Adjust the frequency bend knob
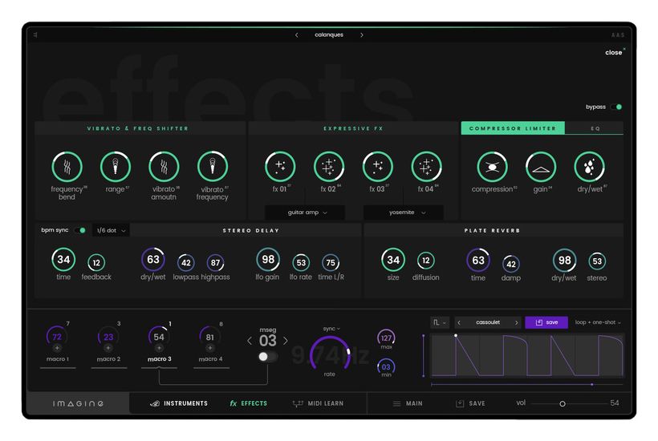 coord(67,167)
